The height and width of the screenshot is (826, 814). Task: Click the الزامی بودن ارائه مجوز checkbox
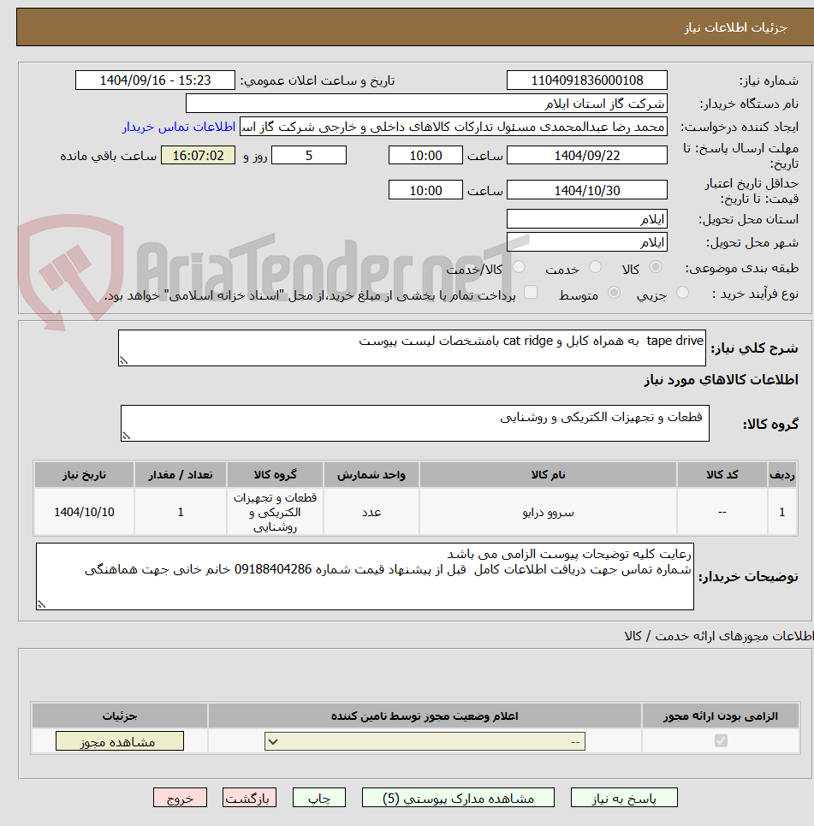(x=720, y=740)
